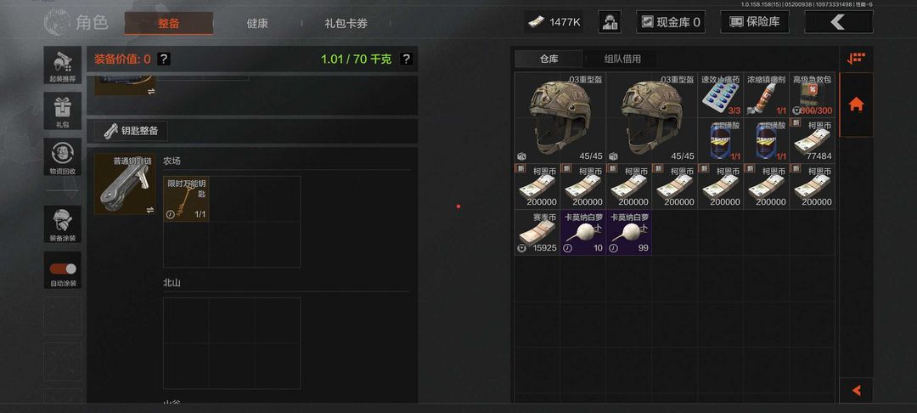Open 物资回收 recycling icon in sidebar
The image size is (917, 413).
point(63,157)
